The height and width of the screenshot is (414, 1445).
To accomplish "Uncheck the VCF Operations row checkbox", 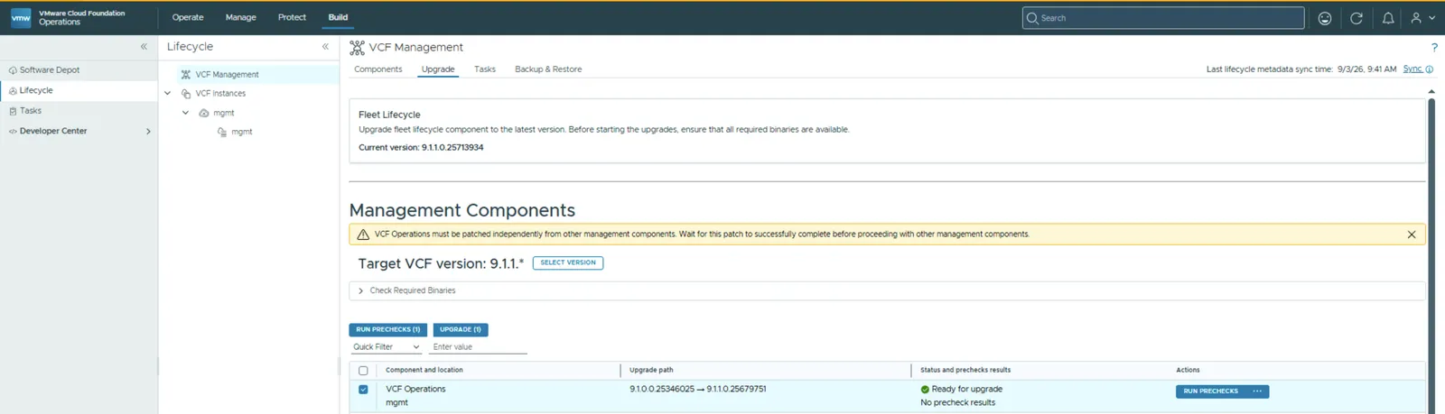I will [x=363, y=390].
